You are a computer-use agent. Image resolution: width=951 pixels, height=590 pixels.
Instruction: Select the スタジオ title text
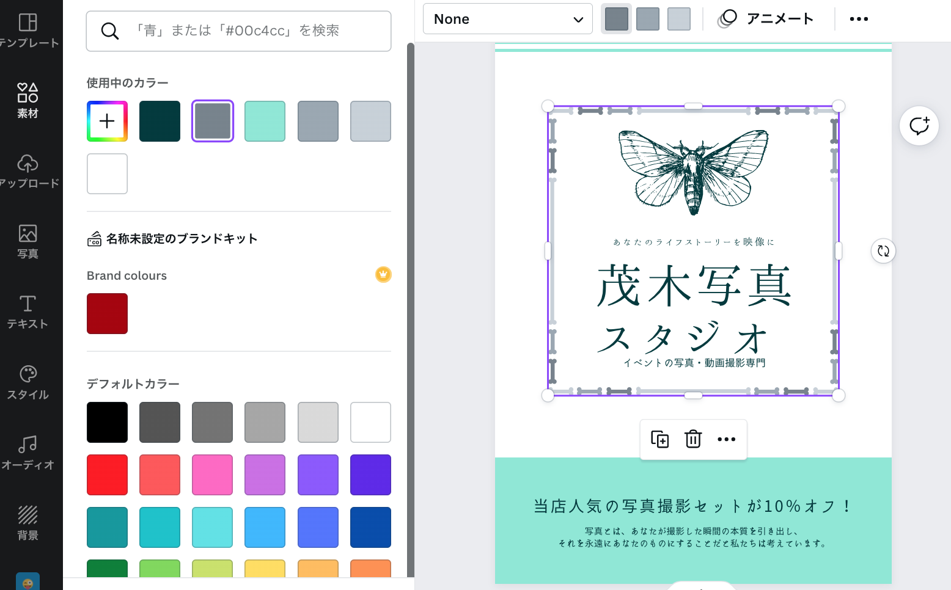(x=682, y=337)
